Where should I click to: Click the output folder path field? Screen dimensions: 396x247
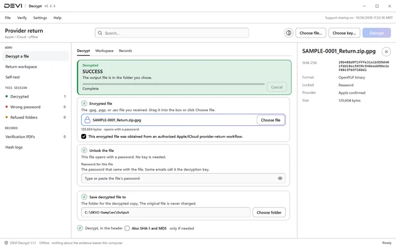click(x=166, y=212)
